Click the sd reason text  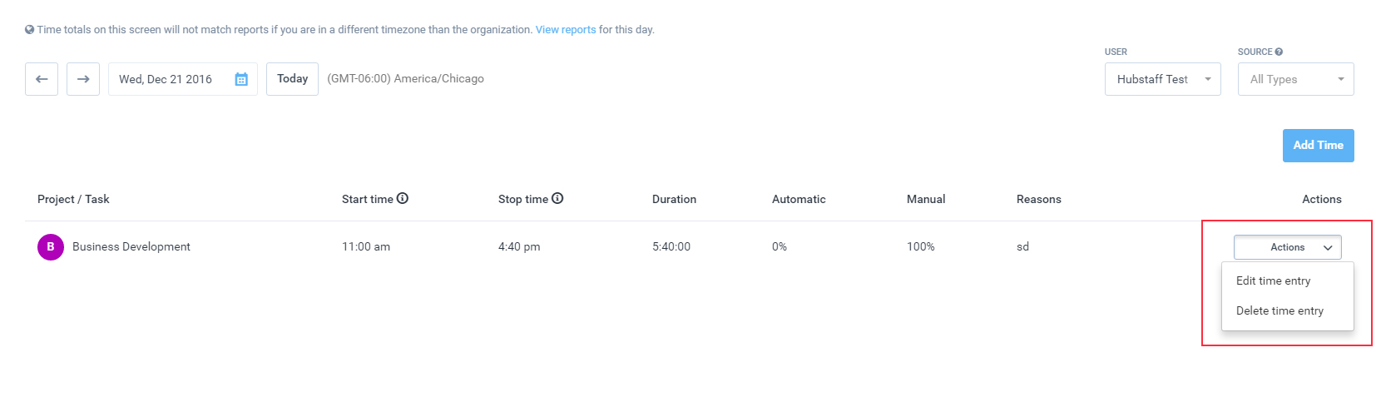(x=1022, y=246)
